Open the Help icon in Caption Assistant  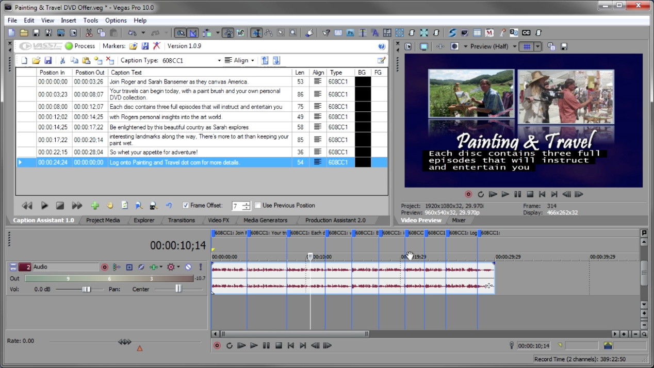click(x=382, y=46)
